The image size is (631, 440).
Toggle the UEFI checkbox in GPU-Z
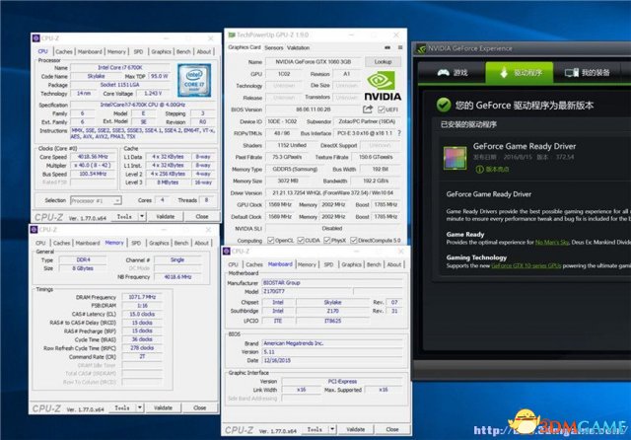tap(382, 110)
